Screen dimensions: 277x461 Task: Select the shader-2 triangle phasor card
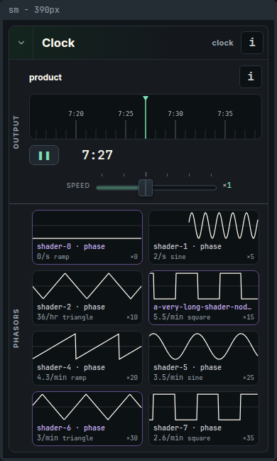coord(87,297)
